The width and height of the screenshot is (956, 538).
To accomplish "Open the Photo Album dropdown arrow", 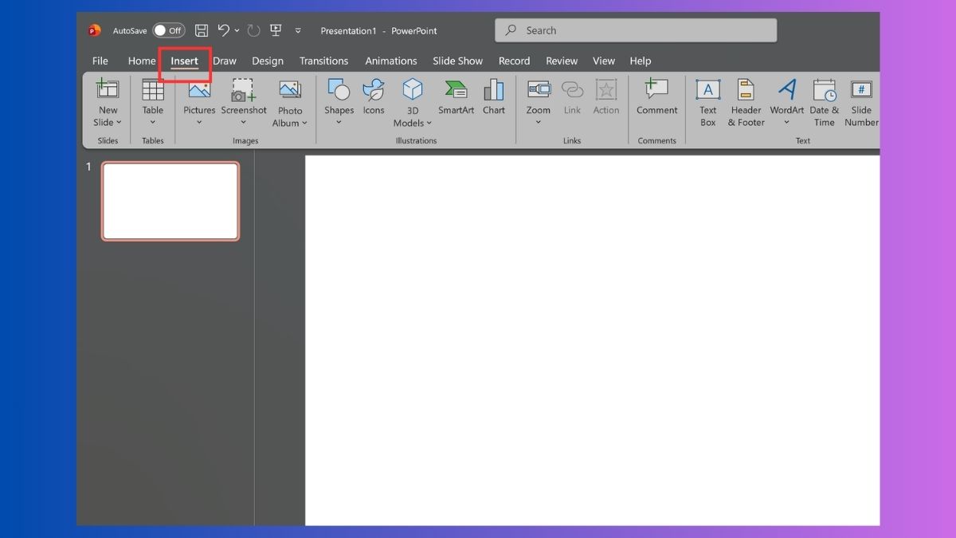I will pos(304,124).
